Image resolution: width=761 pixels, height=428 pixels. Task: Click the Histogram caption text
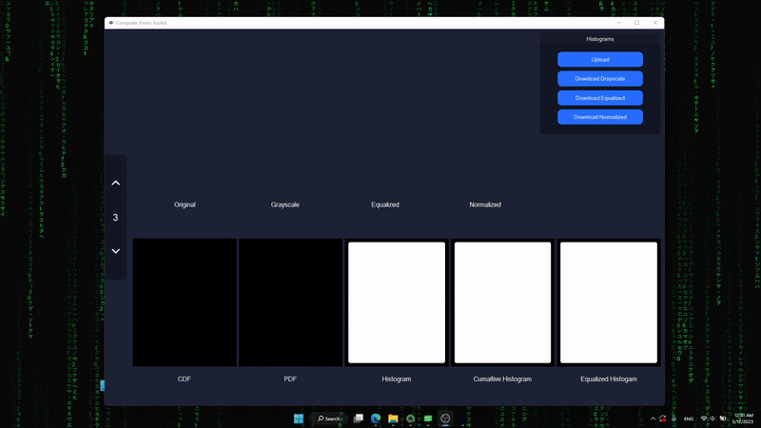pyautogui.click(x=396, y=379)
